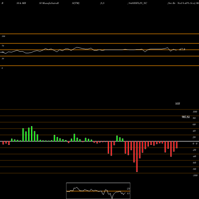
Task: Select the 'SI & MR' header text
Action: tap(21, 3)
